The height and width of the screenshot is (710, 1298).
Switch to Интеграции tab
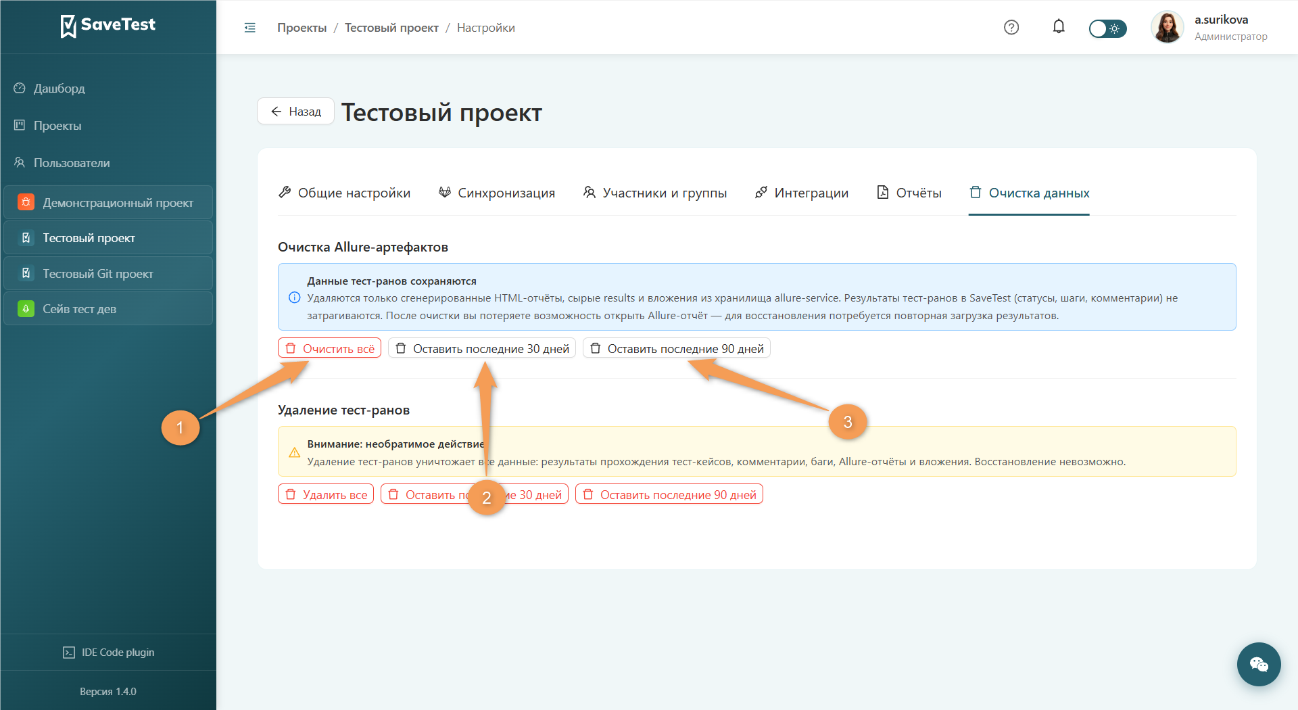(x=801, y=193)
